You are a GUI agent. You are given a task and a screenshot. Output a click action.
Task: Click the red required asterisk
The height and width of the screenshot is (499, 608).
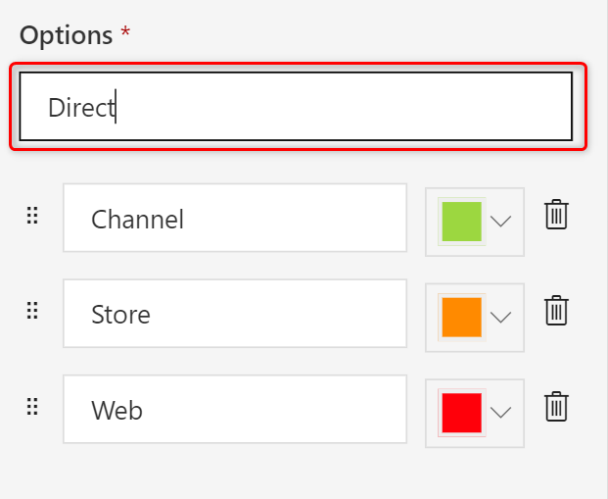point(124,33)
